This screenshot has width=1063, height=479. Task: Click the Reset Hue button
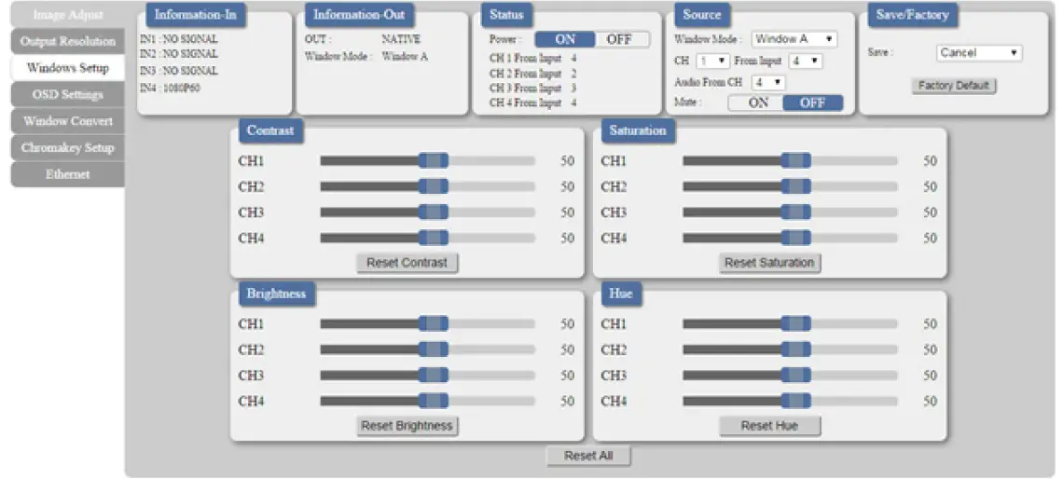click(769, 426)
